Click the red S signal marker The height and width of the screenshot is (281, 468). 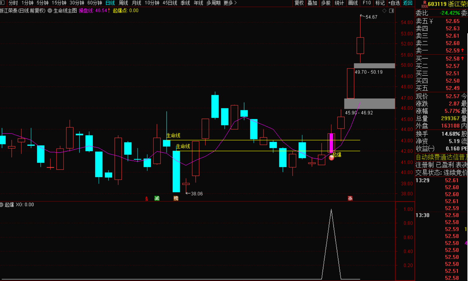147,199
